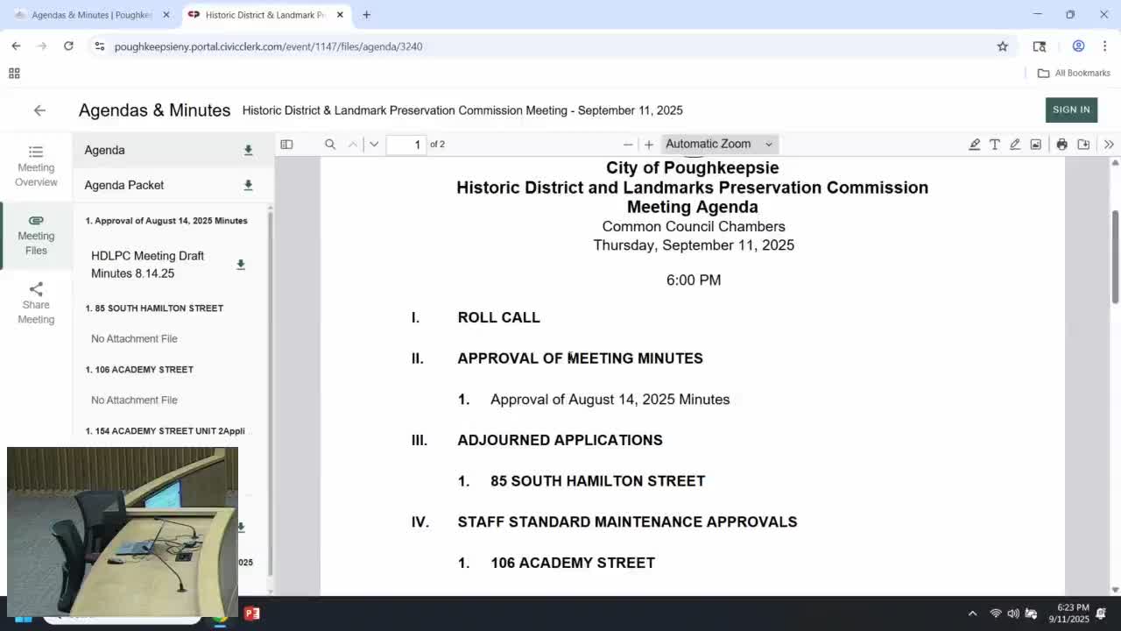Viewport: 1121px width, 631px height.
Task: Print the agenda document
Action: pos(1061,144)
